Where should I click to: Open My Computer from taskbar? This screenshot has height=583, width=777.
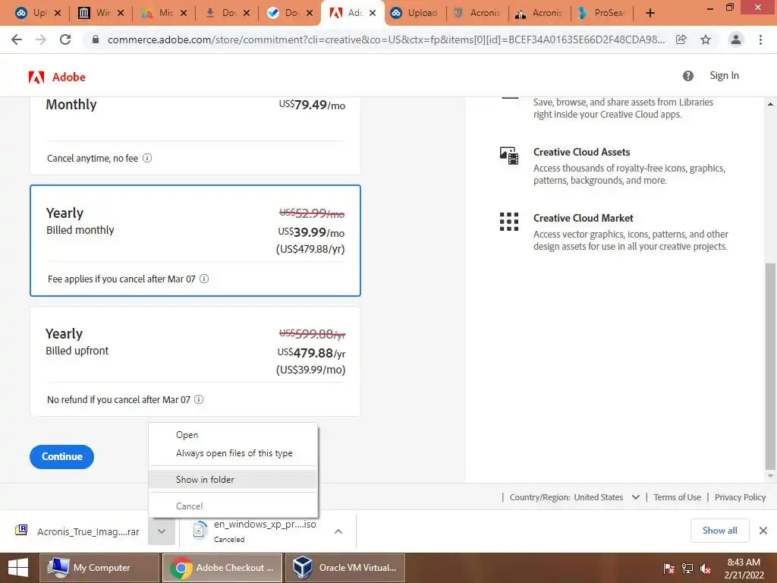click(99, 568)
